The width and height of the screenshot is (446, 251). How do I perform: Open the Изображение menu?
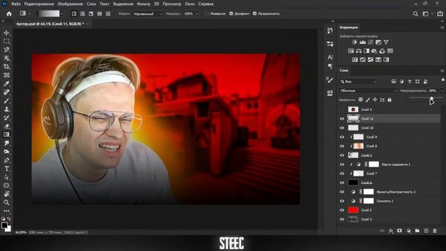pos(70,4)
